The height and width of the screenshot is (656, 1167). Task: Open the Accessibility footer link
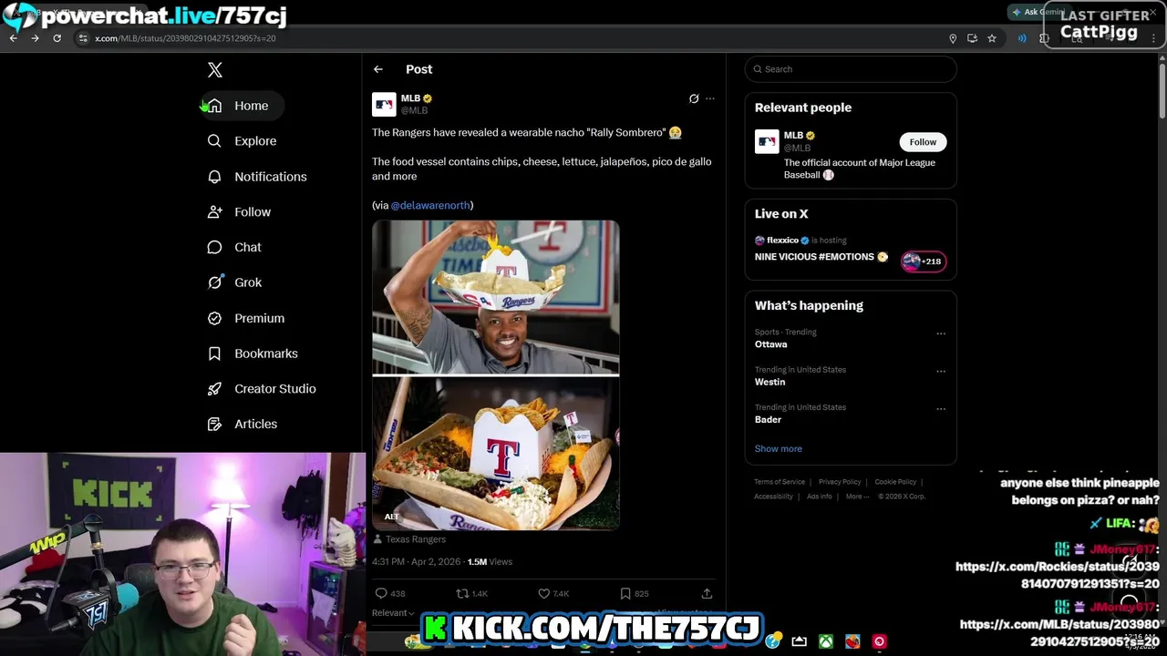click(773, 497)
